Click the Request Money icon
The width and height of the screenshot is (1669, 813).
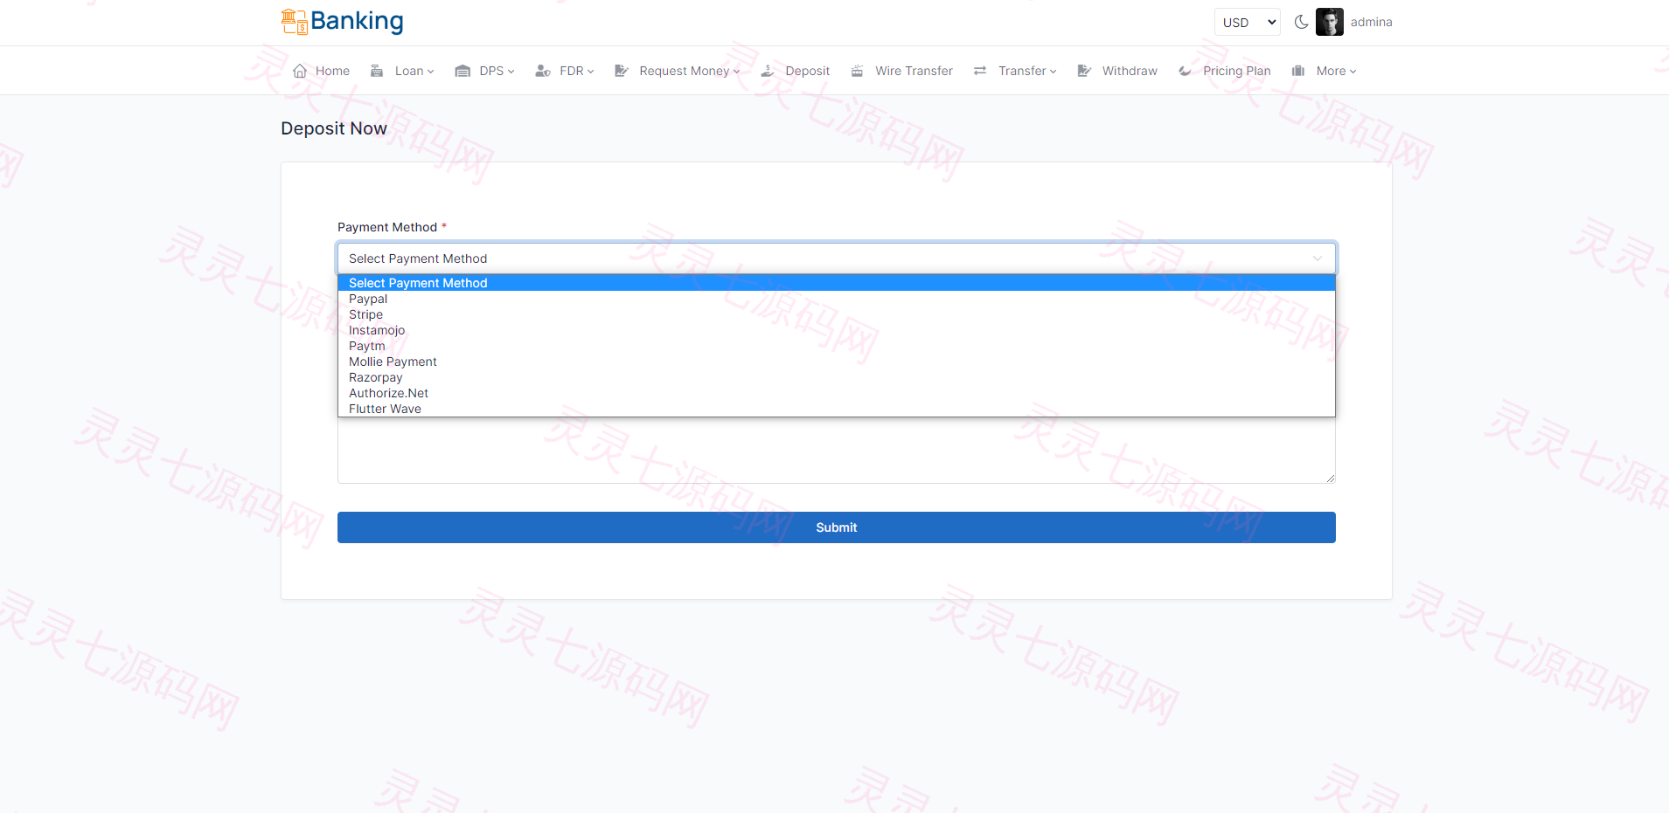tap(622, 71)
